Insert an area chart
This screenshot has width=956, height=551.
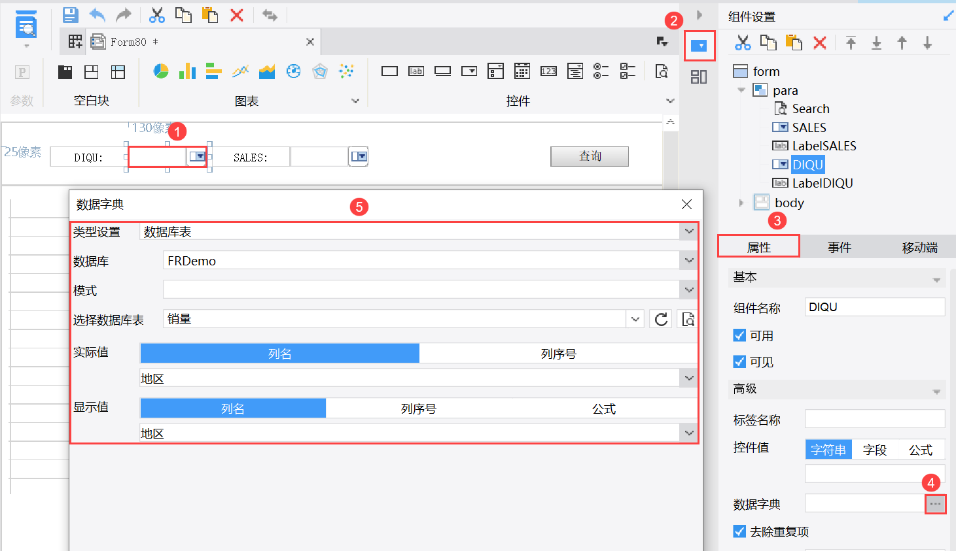267,71
